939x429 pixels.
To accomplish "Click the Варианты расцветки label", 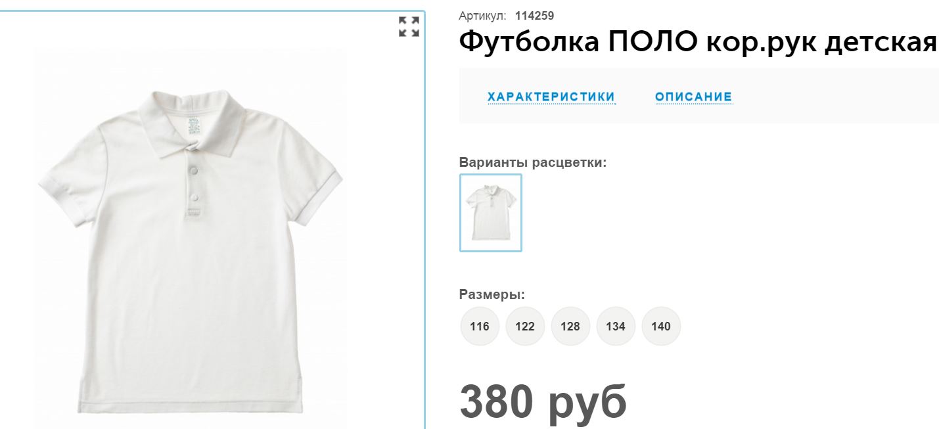I will [533, 162].
